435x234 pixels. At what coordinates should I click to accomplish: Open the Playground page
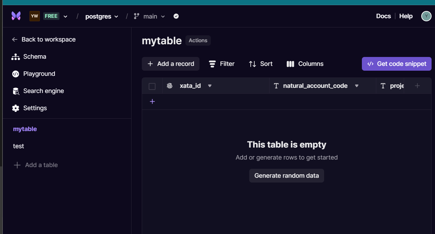click(39, 74)
